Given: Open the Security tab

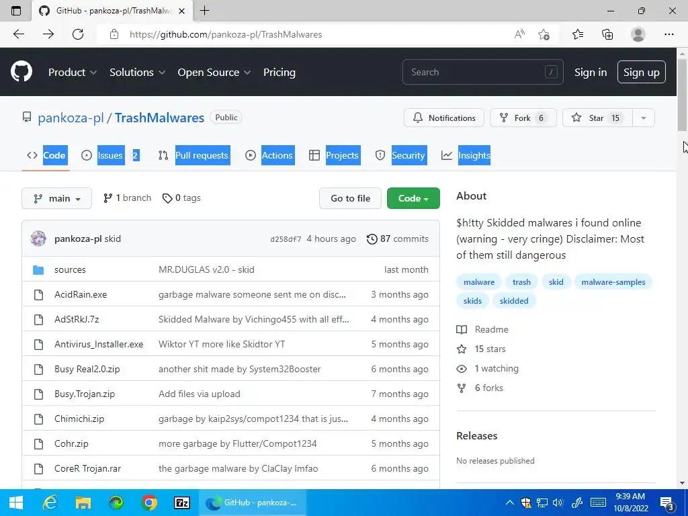Looking at the screenshot, I should point(400,155).
